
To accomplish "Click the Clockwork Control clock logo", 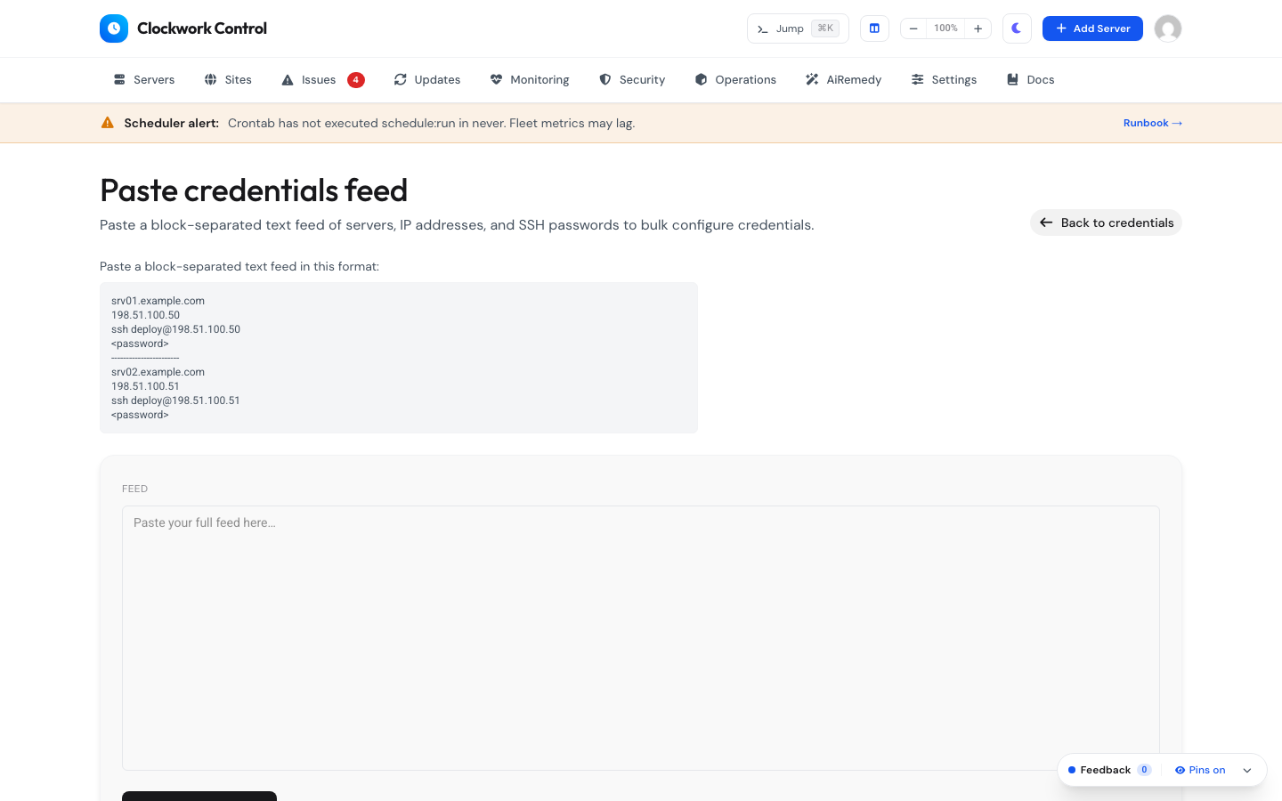I will point(114,28).
